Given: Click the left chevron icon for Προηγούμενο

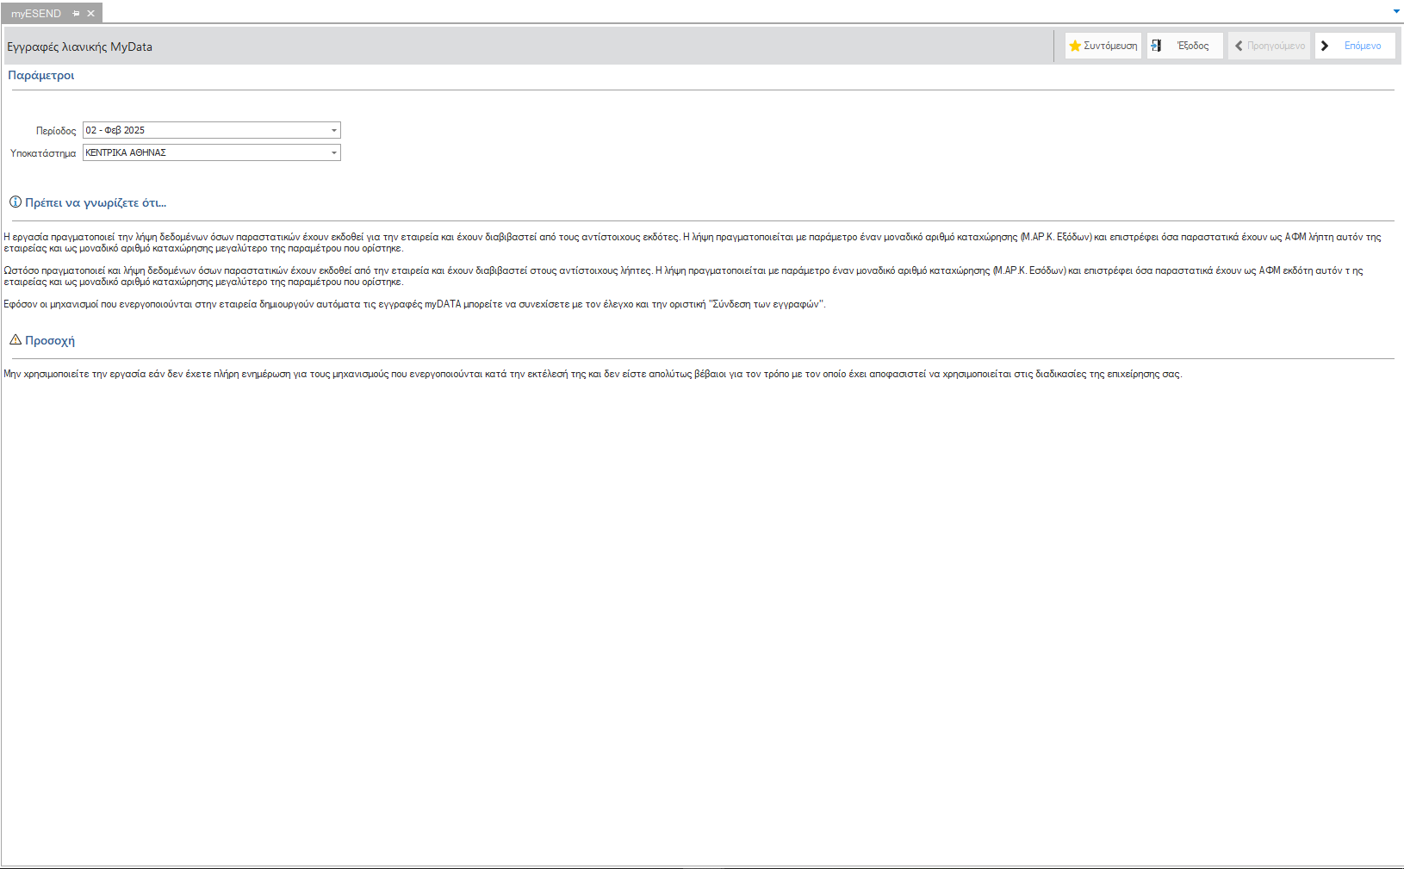Looking at the screenshot, I should (x=1239, y=46).
